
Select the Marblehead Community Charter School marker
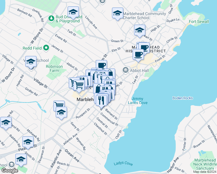coord(117,13)
